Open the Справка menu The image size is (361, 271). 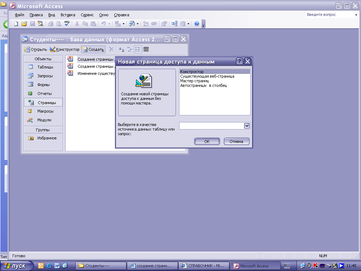point(122,15)
